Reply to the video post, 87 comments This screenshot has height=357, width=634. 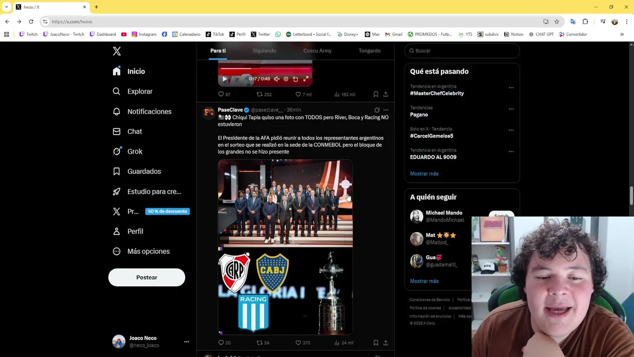(224, 94)
